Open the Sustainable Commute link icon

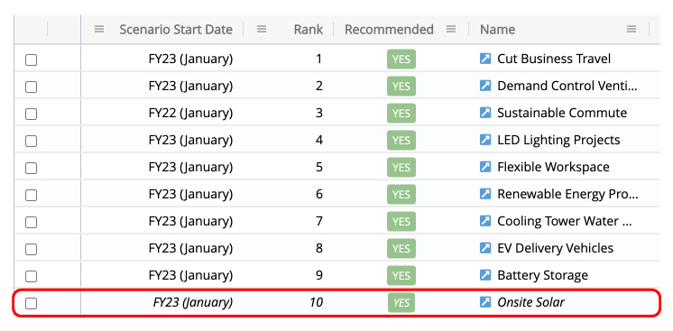(485, 113)
